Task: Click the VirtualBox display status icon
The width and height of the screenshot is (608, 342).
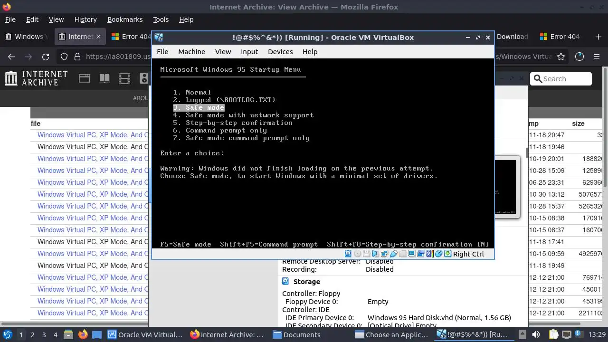Action: [412, 254]
